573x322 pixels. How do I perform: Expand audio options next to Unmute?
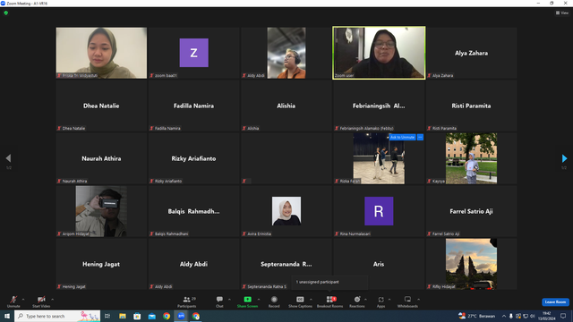tap(23, 300)
